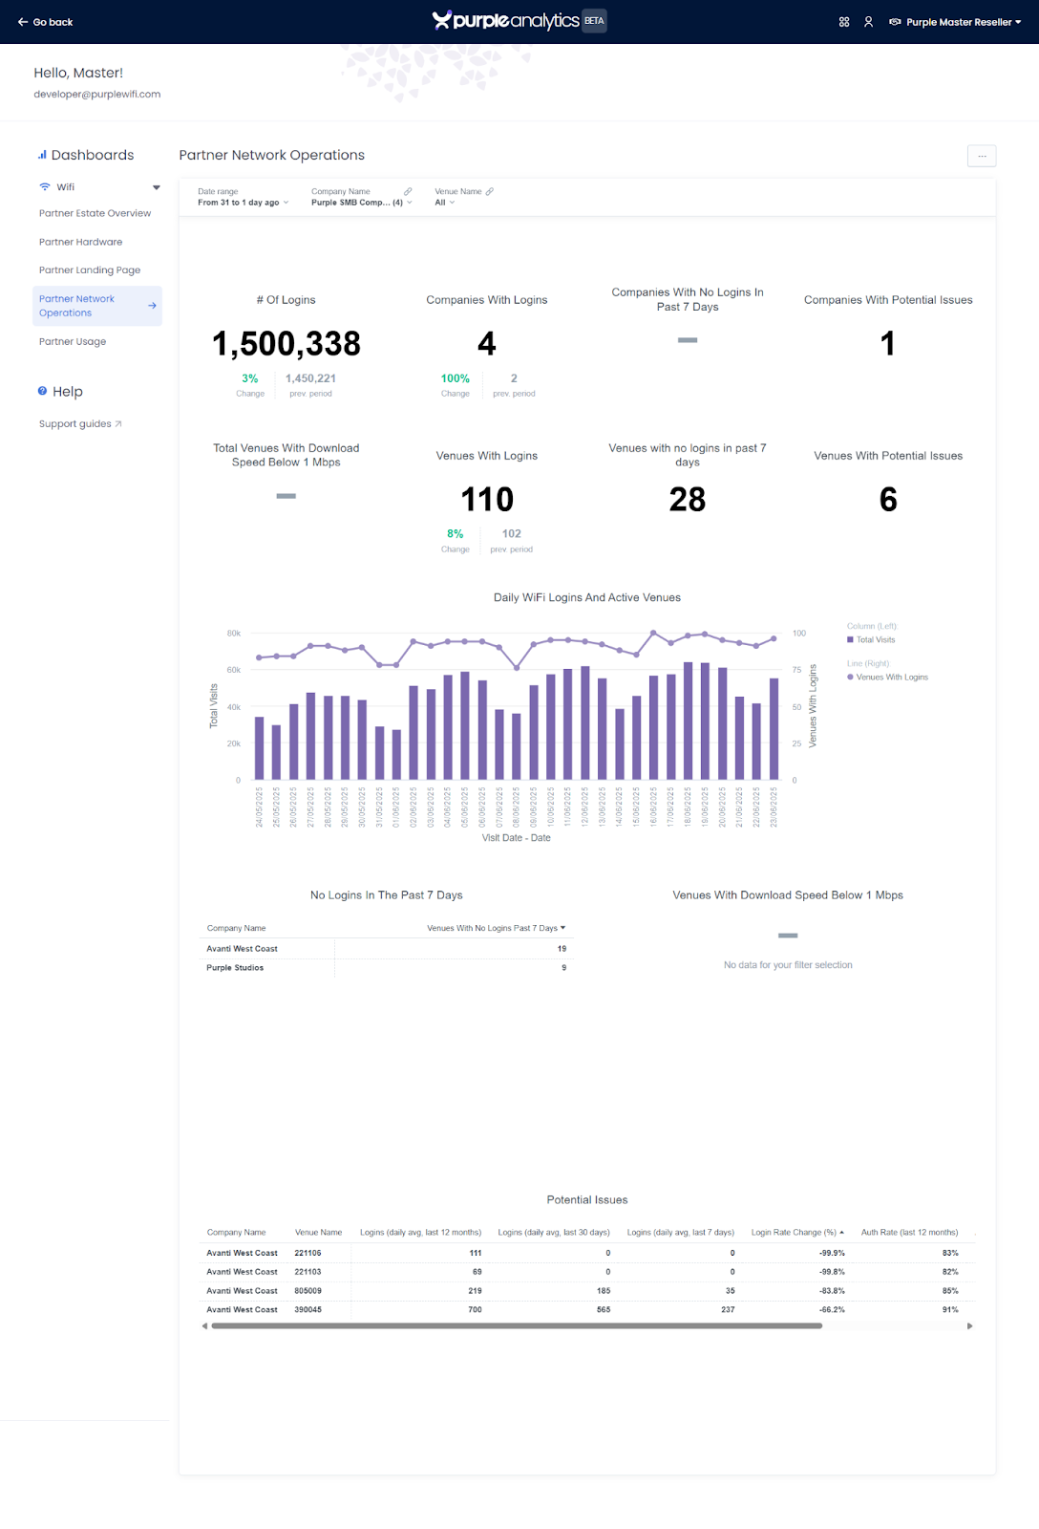Click venue 805009 in Potential Issues table
The image size is (1039, 1529).
[307, 1291]
